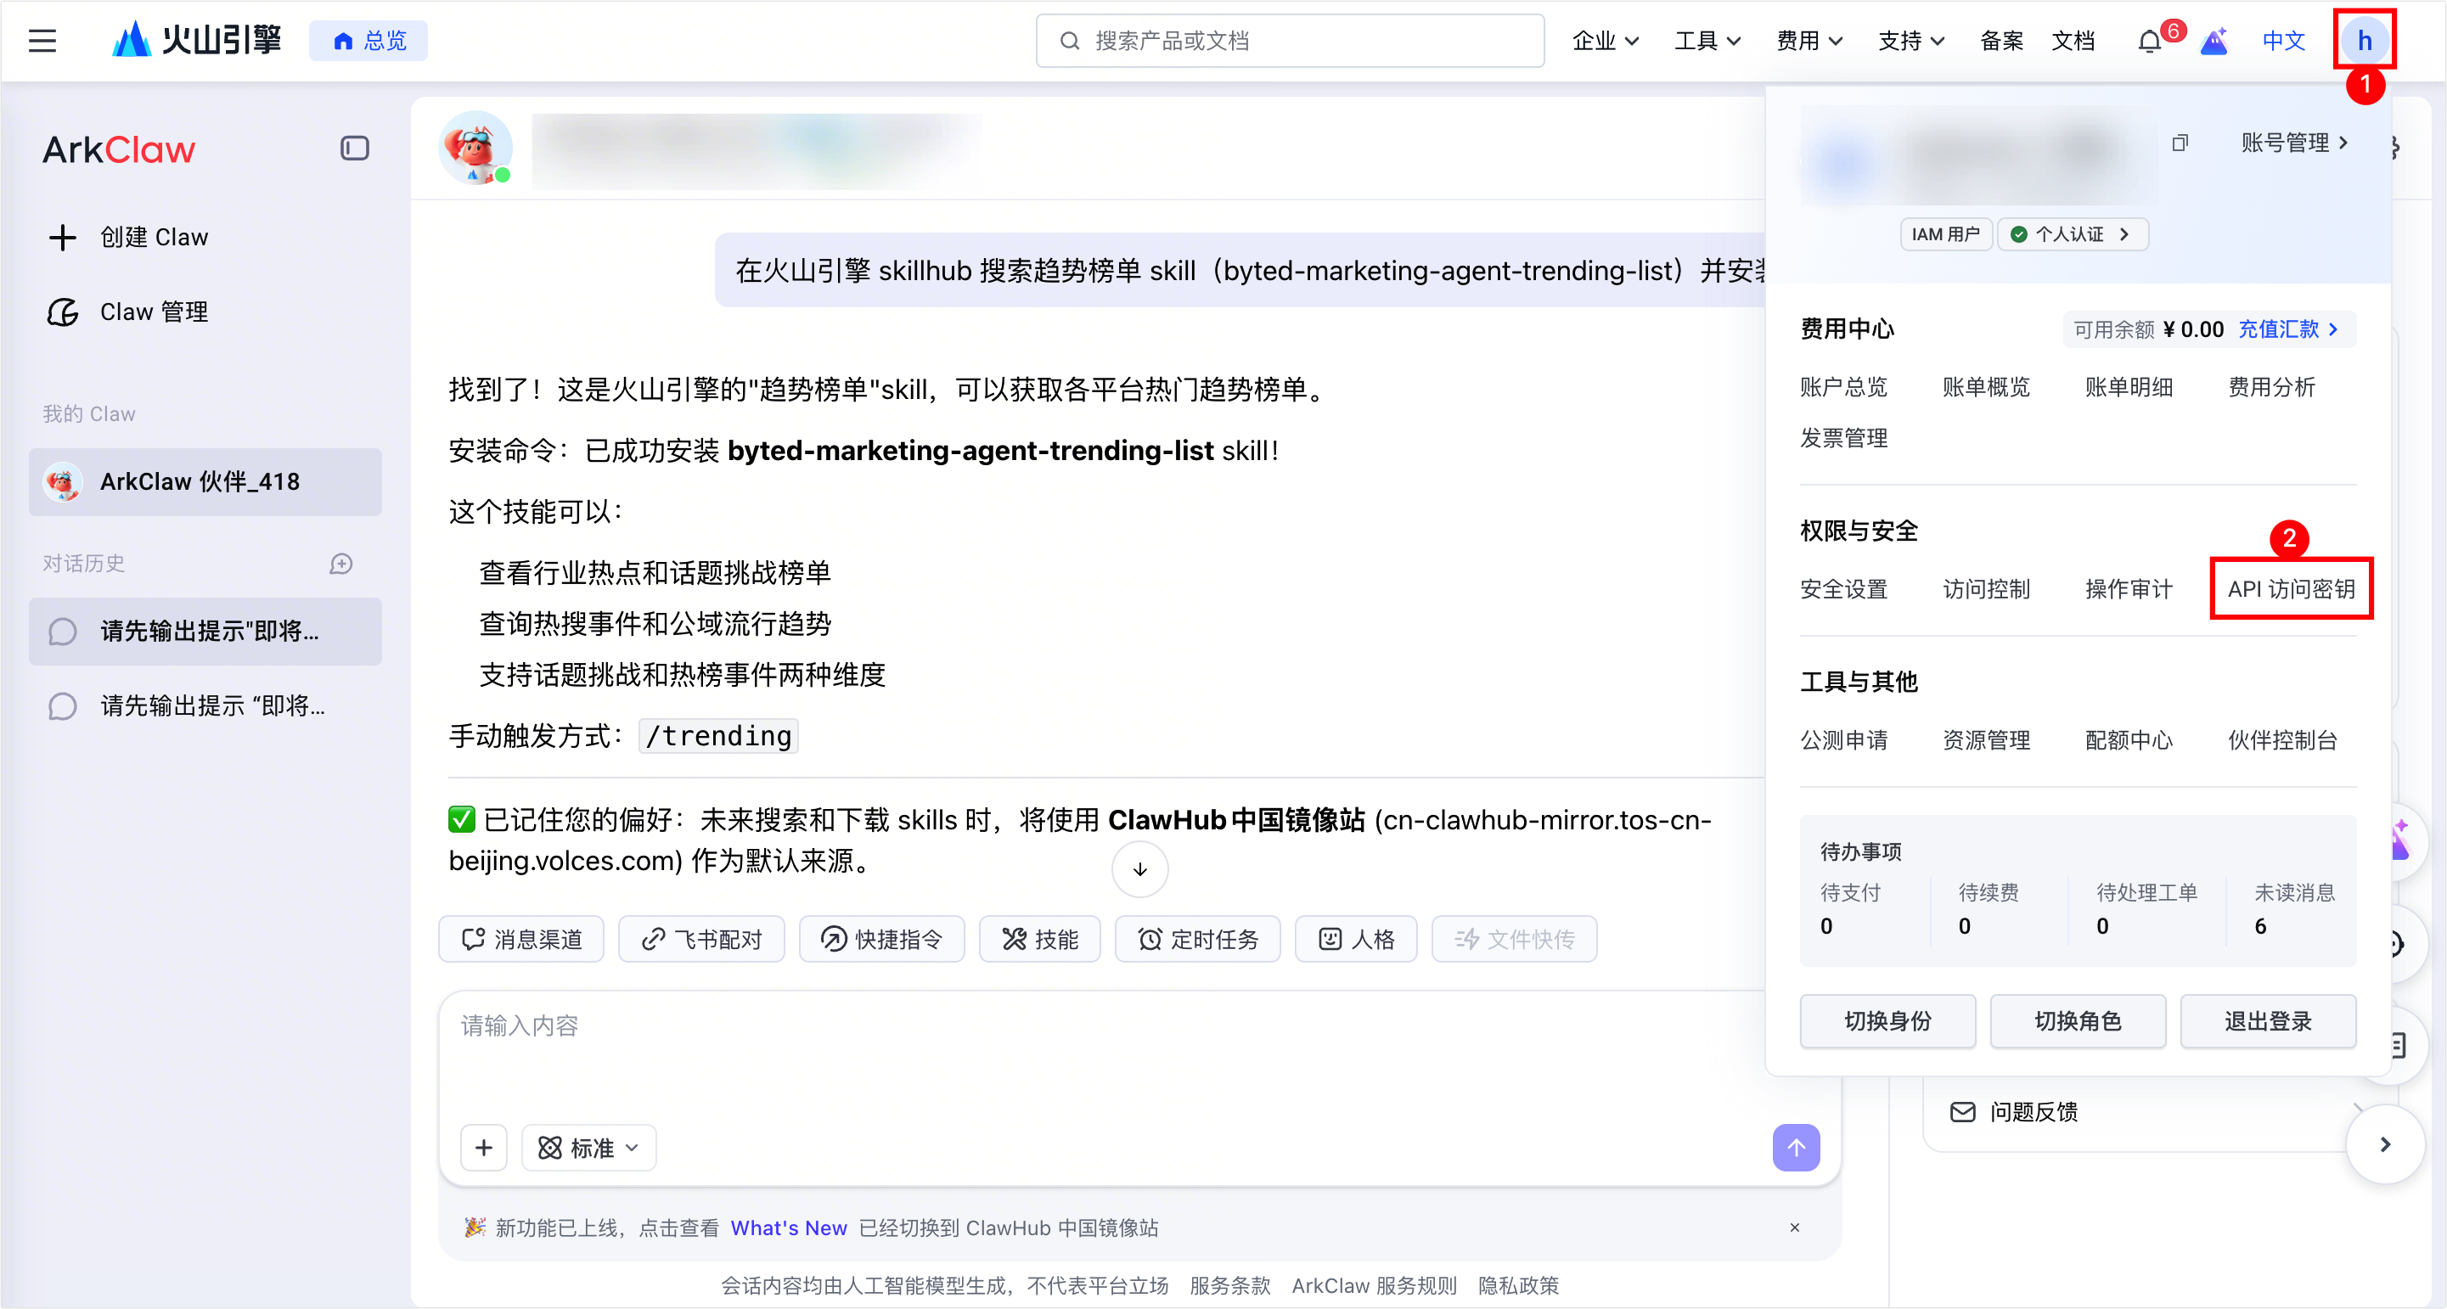Screen dimensions: 2447x1309
Task: Collapse the ArkClaw sidebar panel
Action: 354,149
